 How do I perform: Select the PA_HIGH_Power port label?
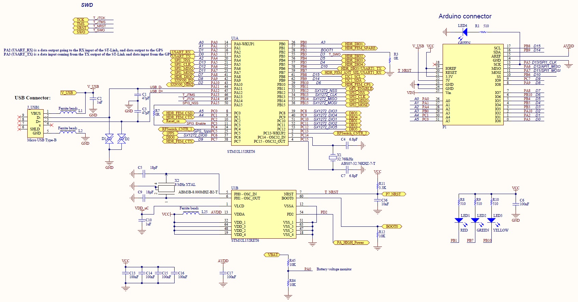(350, 242)
